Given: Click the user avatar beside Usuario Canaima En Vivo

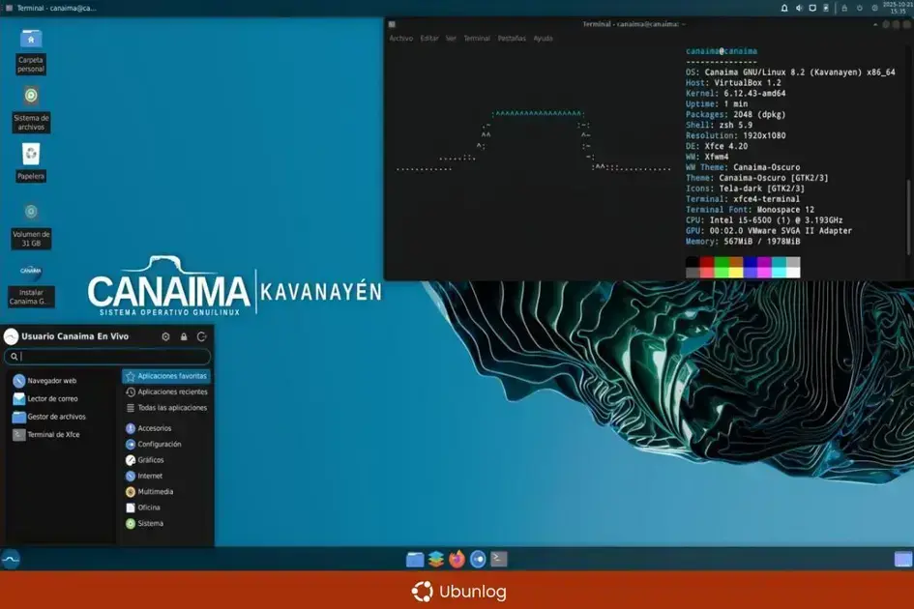Looking at the screenshot, I should pos(11,336).
